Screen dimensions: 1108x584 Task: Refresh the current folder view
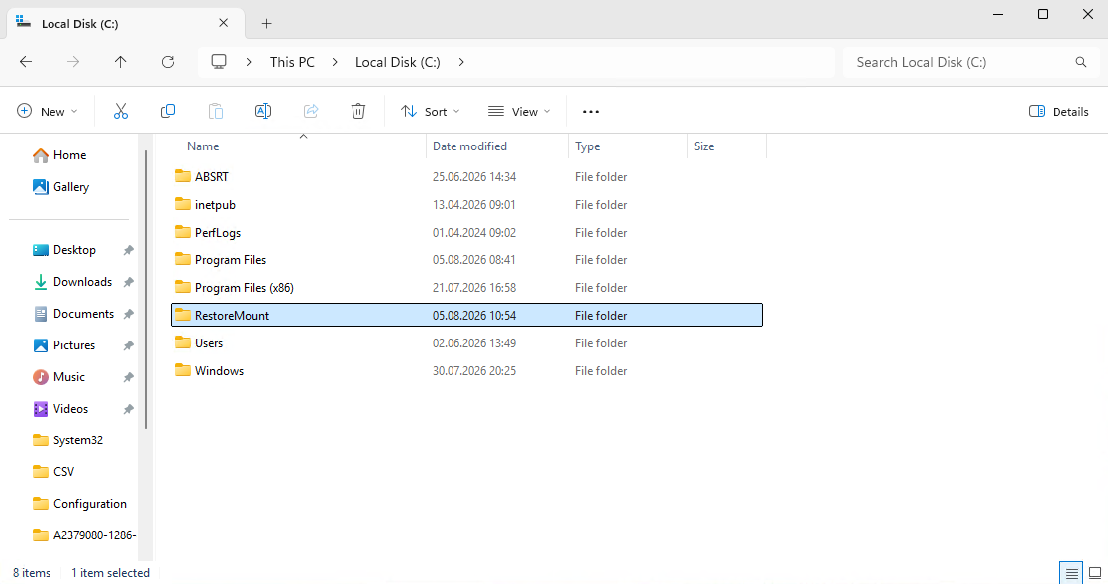click(x=168, y=62)
